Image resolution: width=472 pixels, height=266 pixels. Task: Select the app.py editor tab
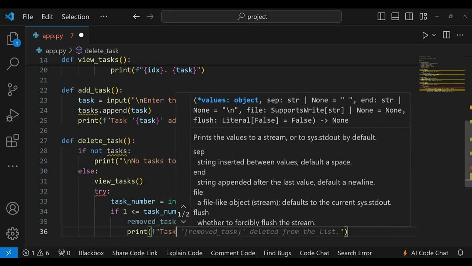click(x=52, y=36)
